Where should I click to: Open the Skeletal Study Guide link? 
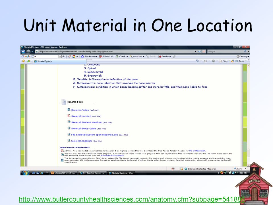click(83, 128)
